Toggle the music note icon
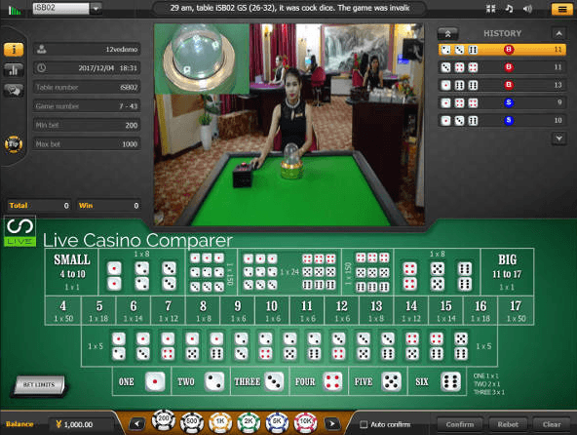 coord(510,9)
